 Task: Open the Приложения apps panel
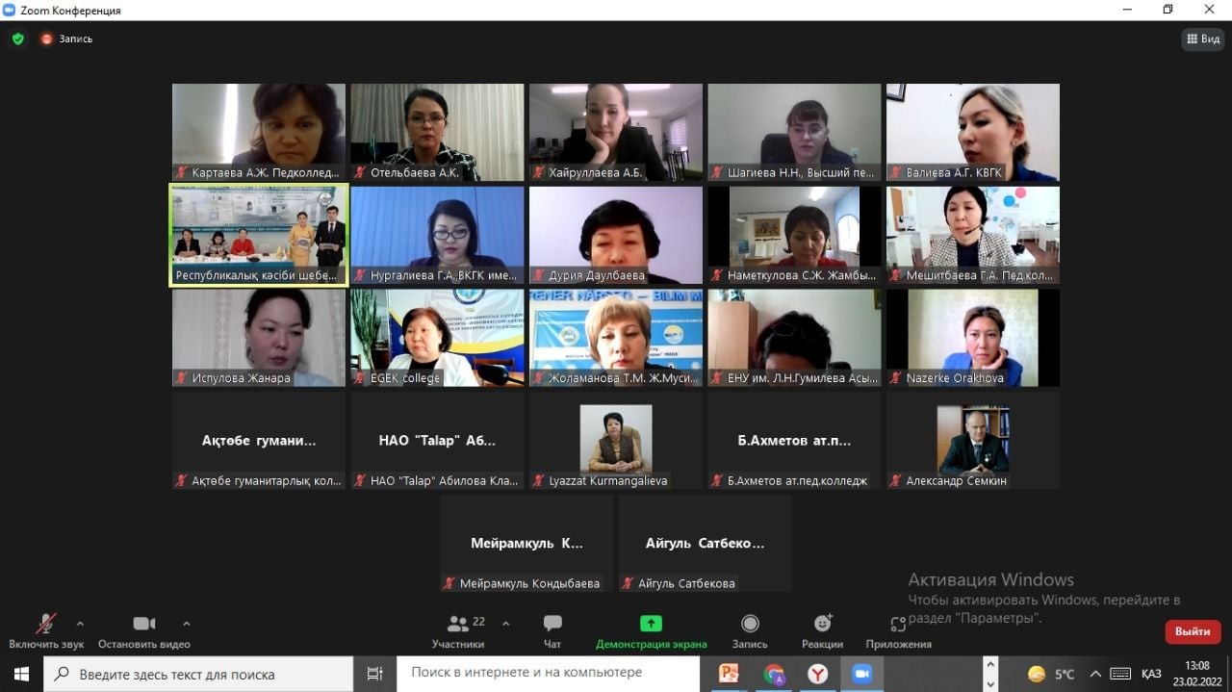click(x=898, y=630)
